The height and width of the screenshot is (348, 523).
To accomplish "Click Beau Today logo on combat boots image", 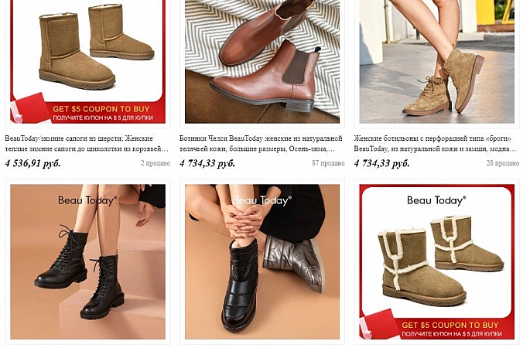I will point(87,200).
